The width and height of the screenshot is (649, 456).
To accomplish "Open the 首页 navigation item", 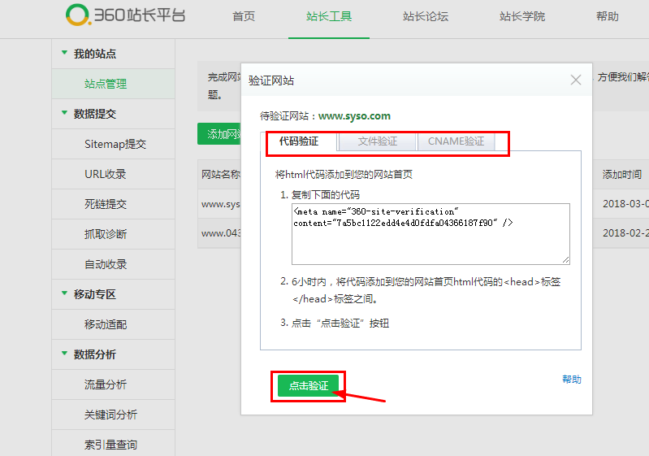I will coord(244,16).
